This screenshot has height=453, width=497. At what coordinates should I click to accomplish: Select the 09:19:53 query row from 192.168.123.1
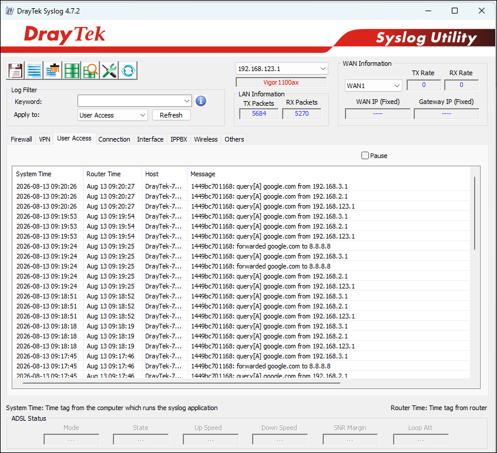(x=241, y=236)
